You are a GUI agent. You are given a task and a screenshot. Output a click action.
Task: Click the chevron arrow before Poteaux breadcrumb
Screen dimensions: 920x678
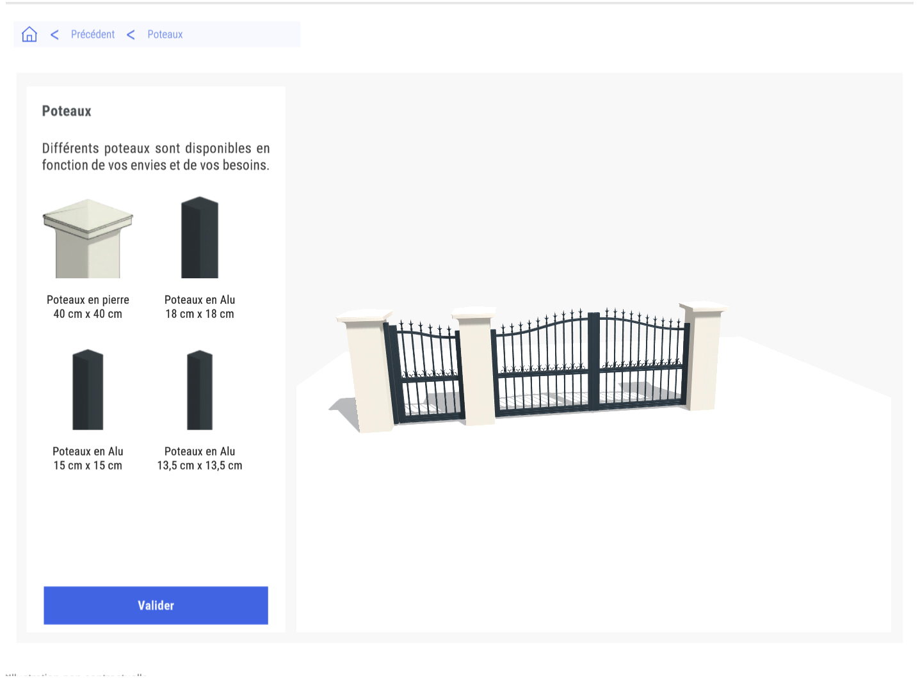click(x=131, y=35)
